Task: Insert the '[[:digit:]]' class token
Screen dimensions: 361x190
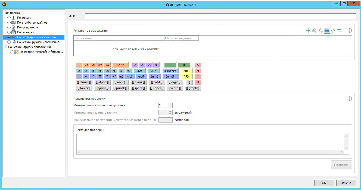Action: point(174,82)
